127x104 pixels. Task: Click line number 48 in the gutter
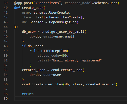click(x=6, y=46)
